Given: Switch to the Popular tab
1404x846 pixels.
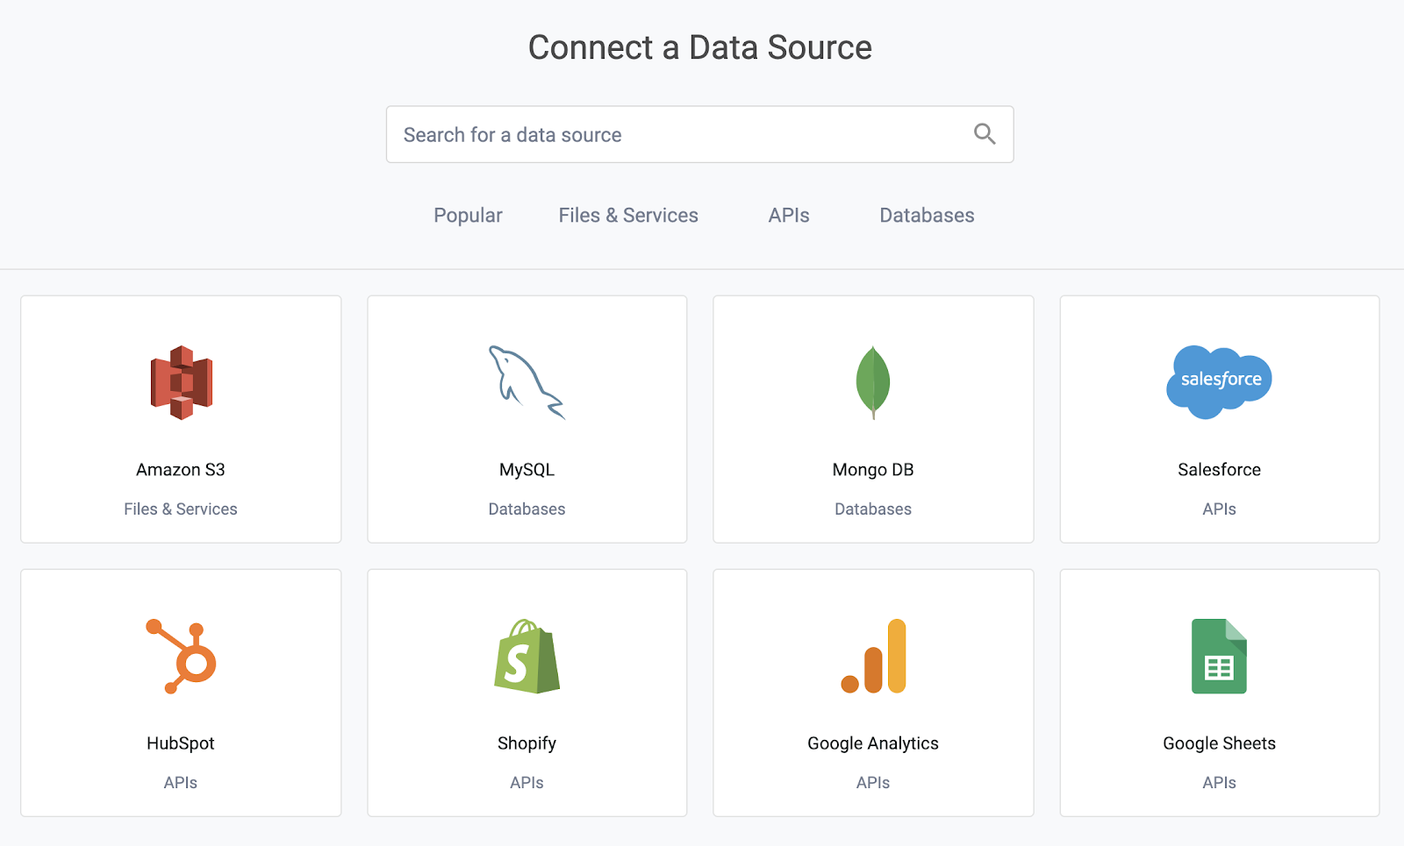Looking at the screenshot, I should coord(468,216).
